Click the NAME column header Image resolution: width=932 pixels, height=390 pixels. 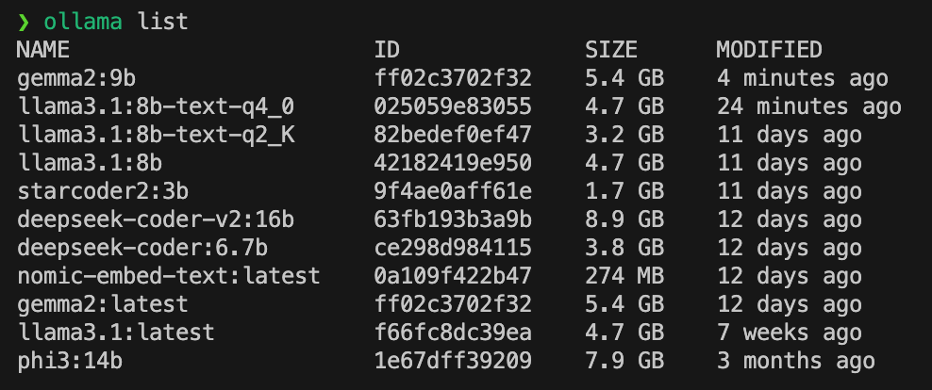(42, 50)
